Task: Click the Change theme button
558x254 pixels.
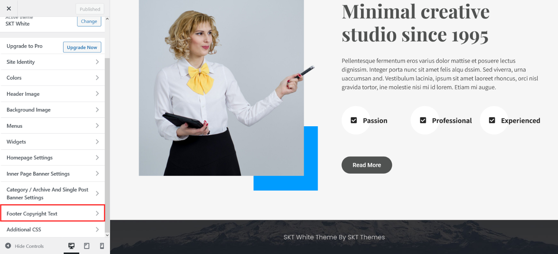Action: click(89, 21)
